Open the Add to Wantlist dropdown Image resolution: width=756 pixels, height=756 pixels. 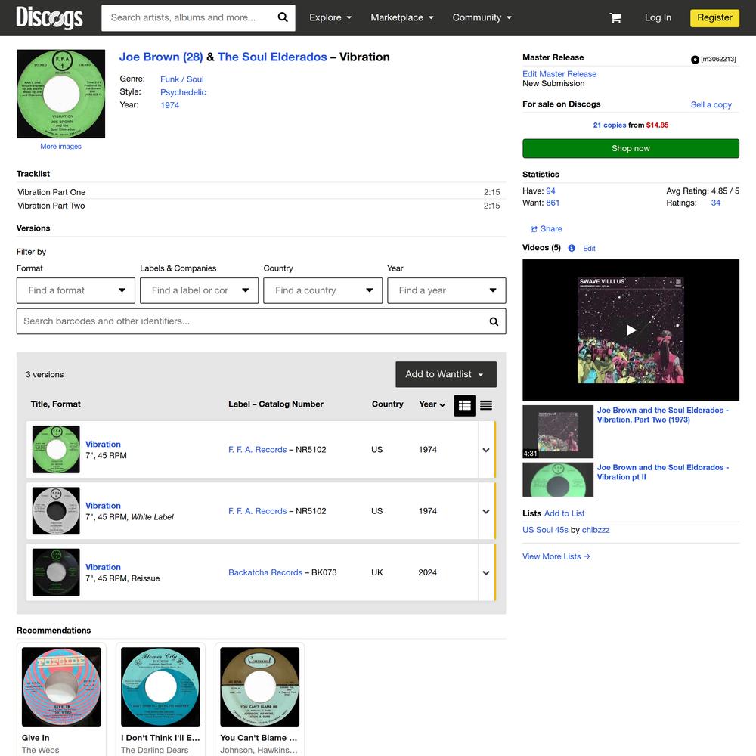point(446,374)
